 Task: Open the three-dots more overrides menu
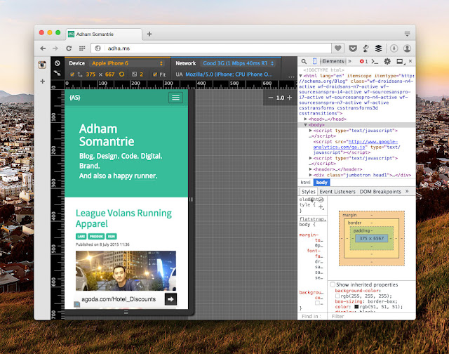point(291,77)
